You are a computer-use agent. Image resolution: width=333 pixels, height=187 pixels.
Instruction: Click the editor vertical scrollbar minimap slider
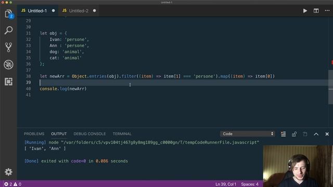(x=330, y=87)
